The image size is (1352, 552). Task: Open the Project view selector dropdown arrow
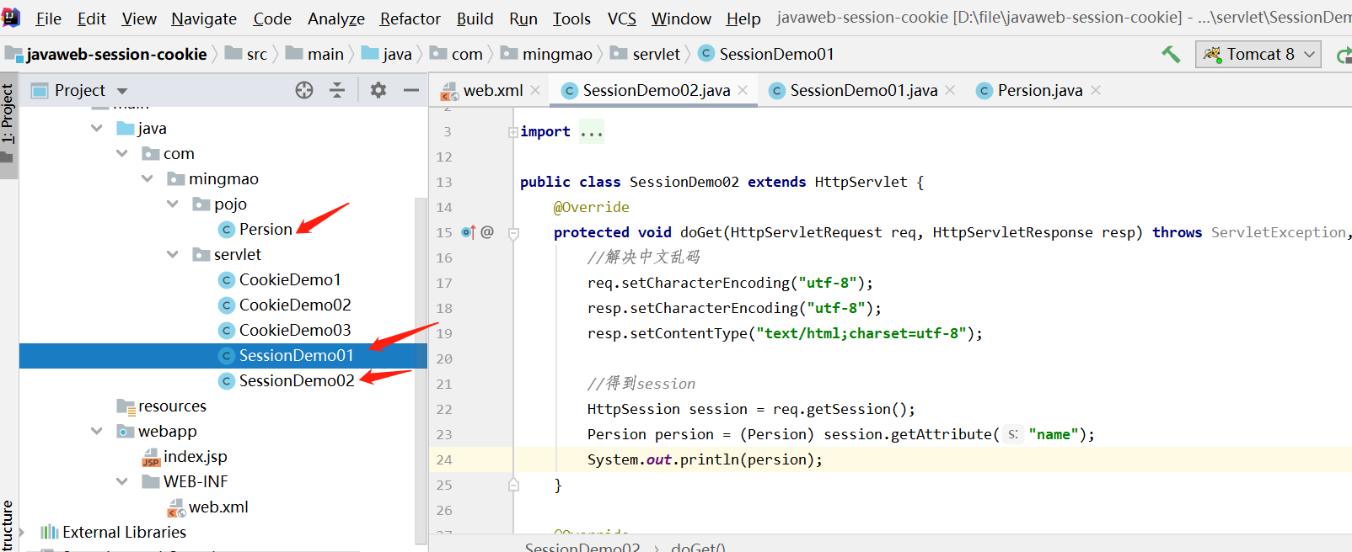pos(122,91)
